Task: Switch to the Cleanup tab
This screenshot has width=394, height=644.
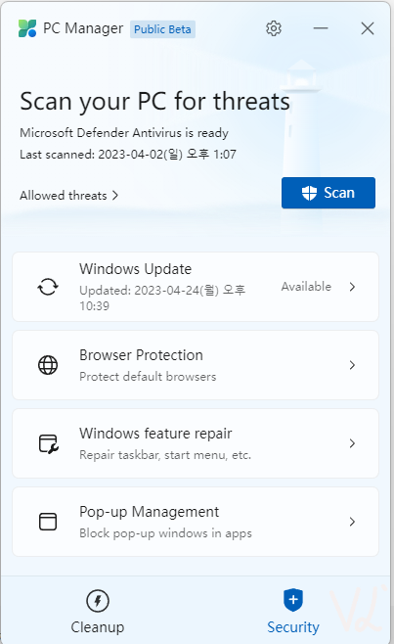Action: tap(98, 611)
